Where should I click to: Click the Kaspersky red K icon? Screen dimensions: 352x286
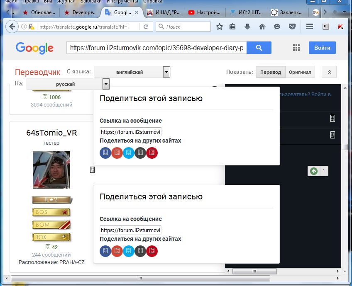[340, 27]
